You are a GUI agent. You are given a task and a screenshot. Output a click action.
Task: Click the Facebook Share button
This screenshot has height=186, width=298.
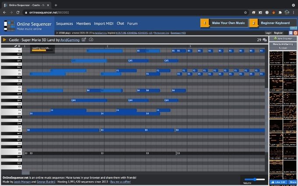pyautogui.click(x=293, y=182)
